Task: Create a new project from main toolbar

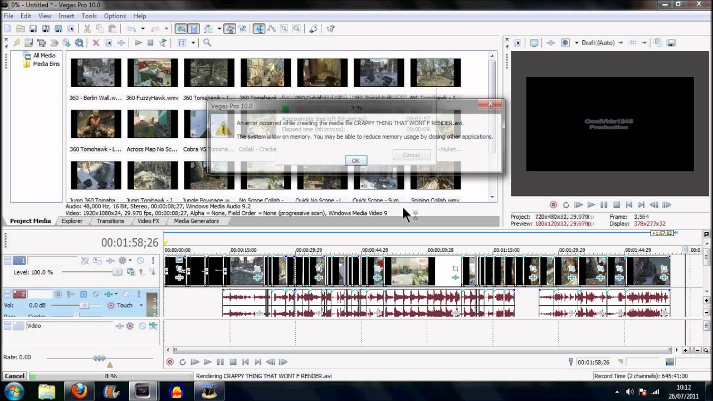Action: [7, 28]
